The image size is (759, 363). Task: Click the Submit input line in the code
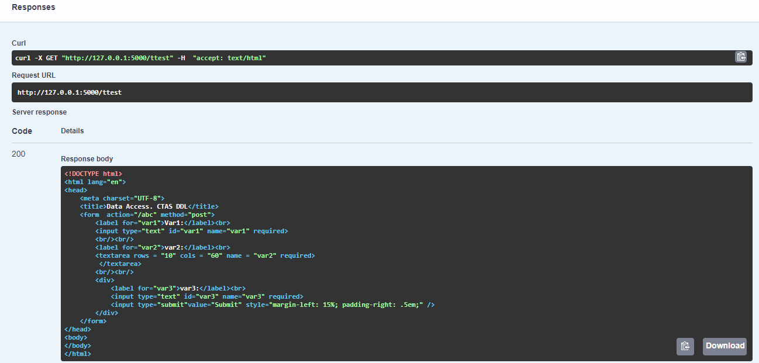(x=263, y=304)
